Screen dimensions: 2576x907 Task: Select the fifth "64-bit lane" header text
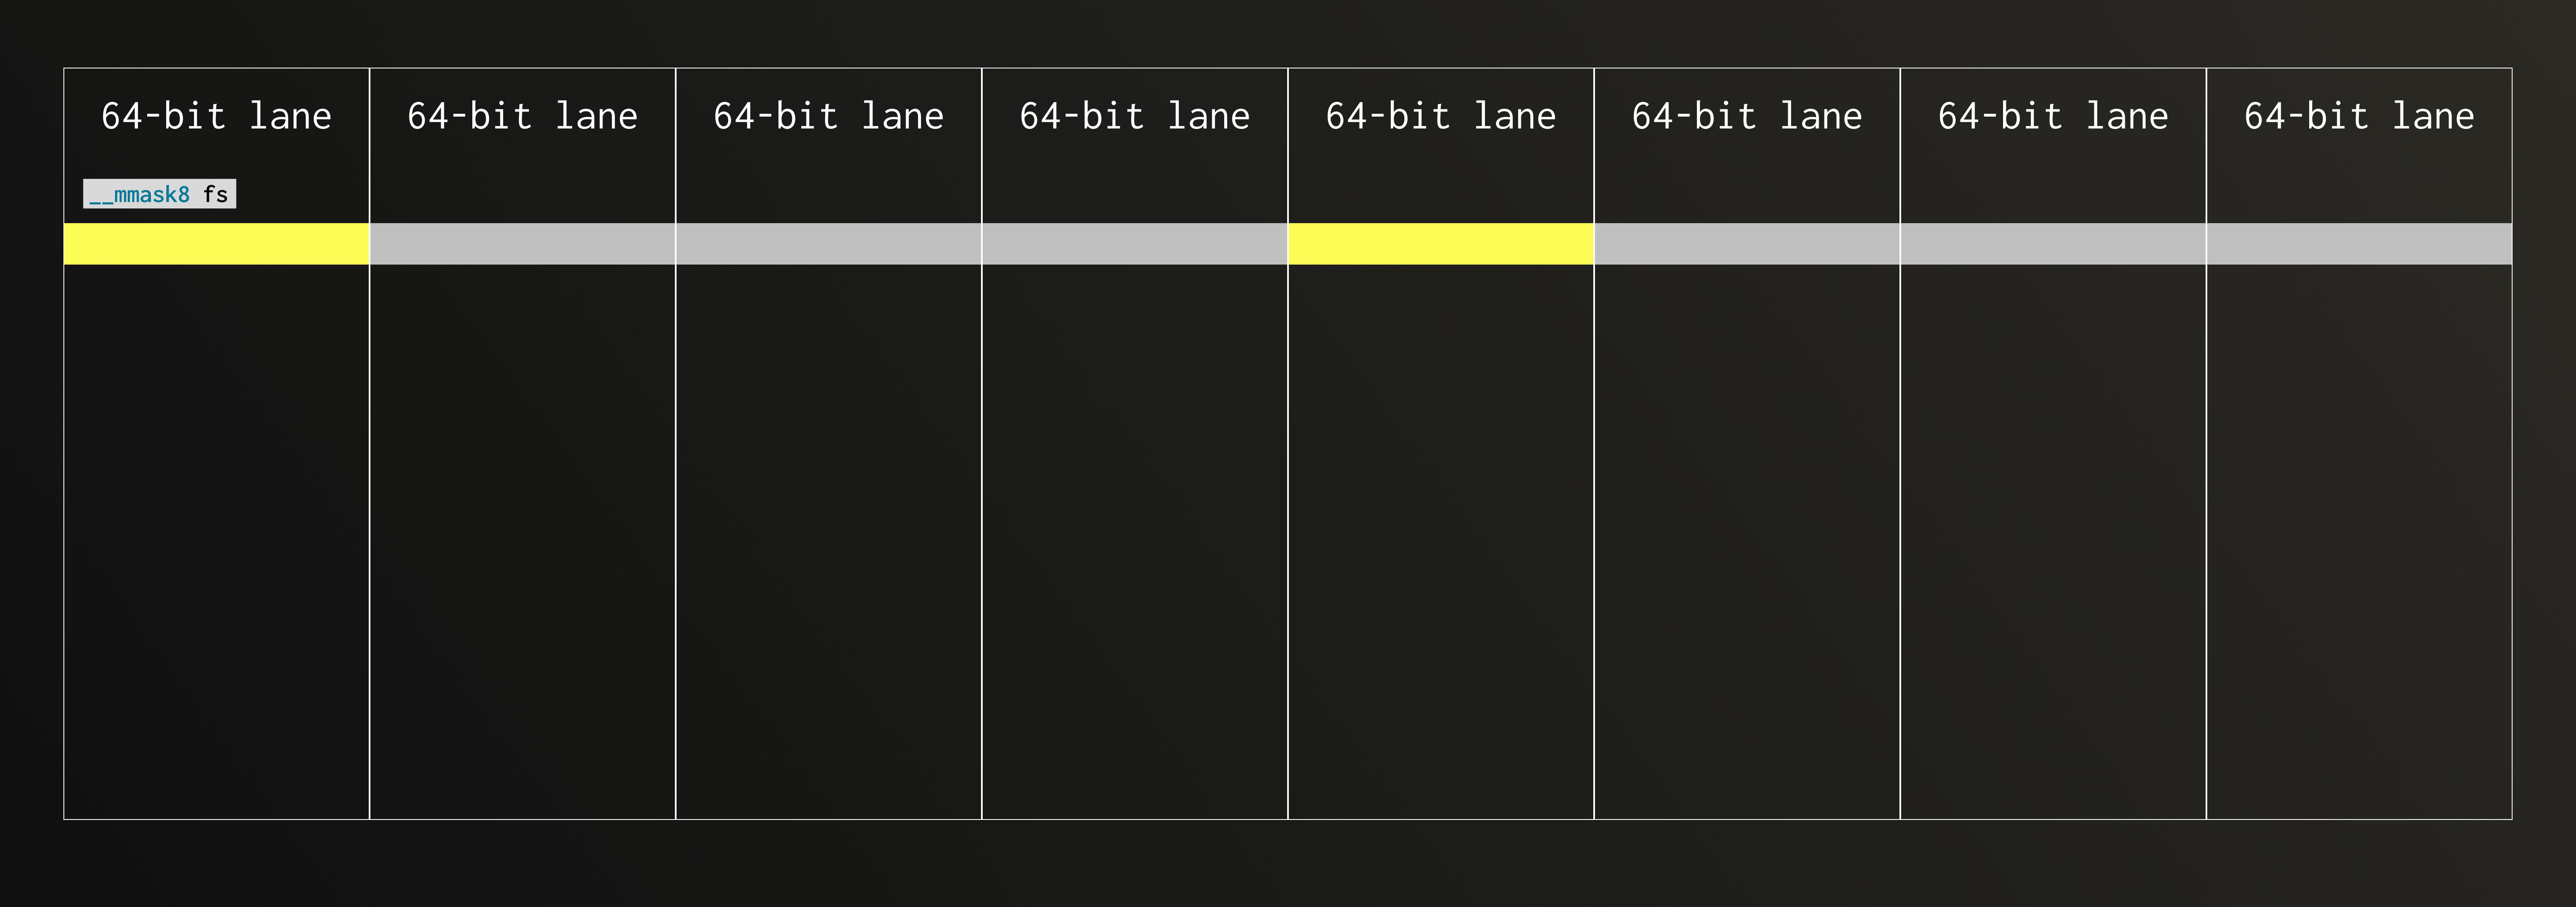[x=1440, y=117]
